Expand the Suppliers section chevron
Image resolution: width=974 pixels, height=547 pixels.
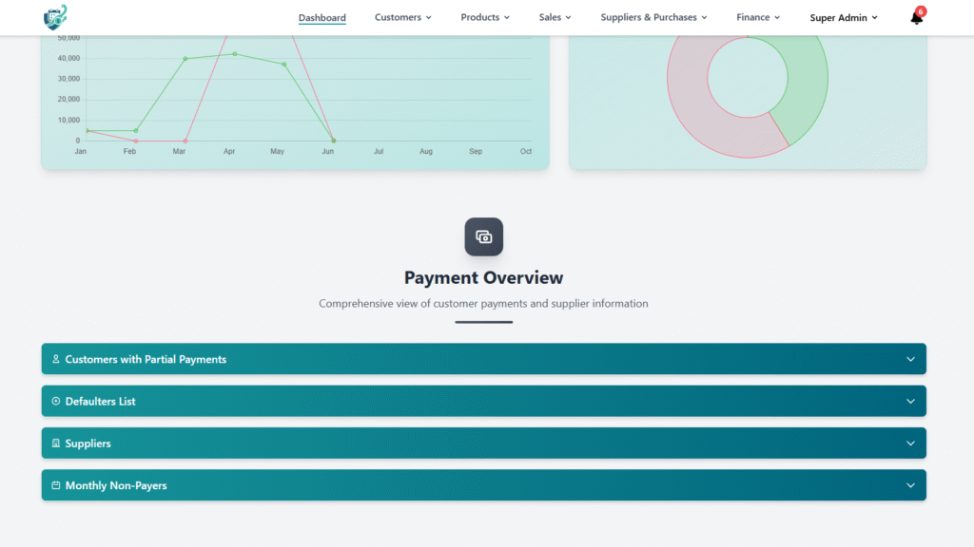[x=910, y=443]
